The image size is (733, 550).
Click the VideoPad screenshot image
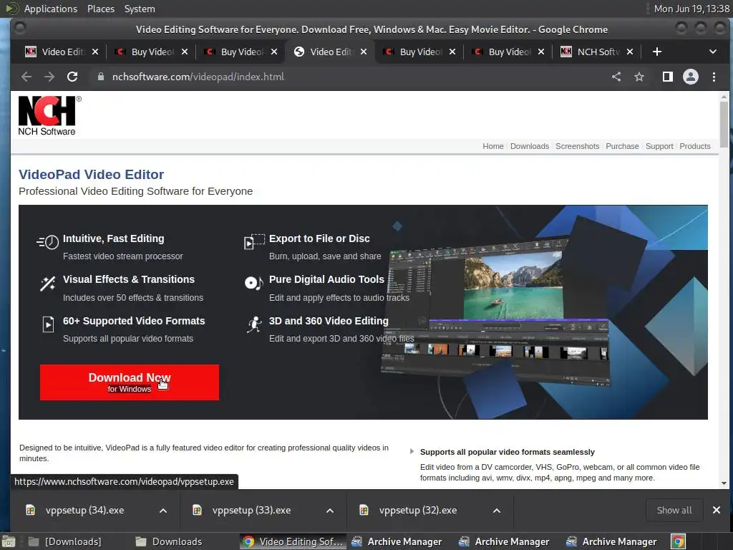[x=495, y=311]
